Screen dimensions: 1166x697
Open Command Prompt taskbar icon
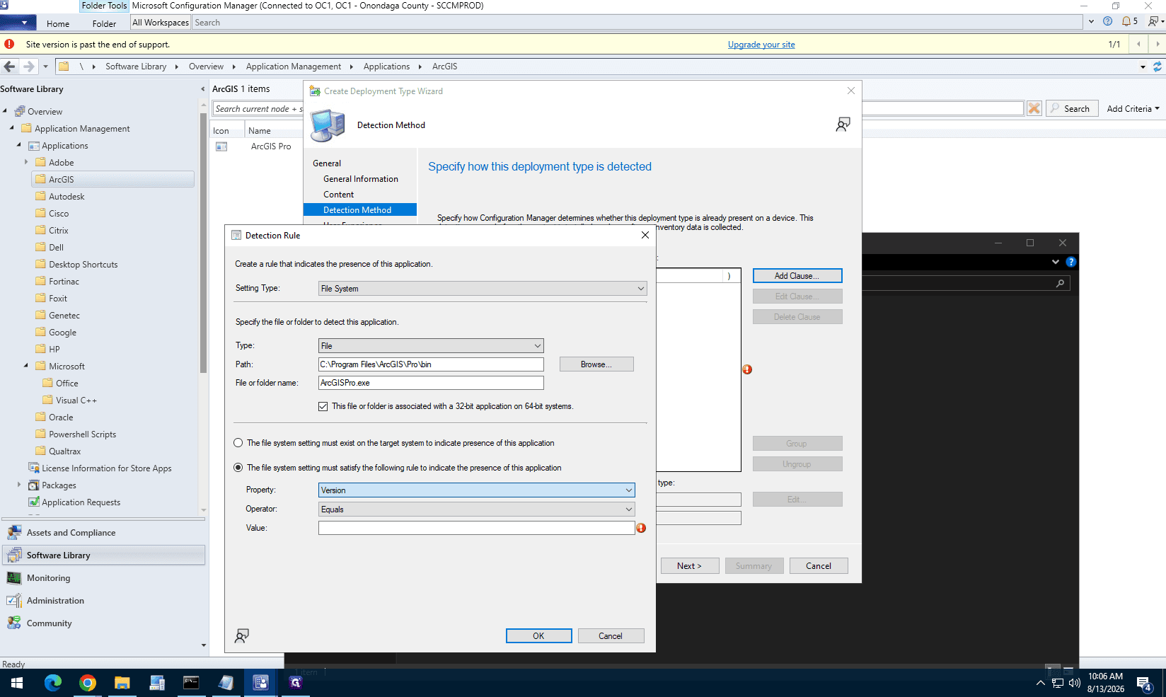[191, 683]
